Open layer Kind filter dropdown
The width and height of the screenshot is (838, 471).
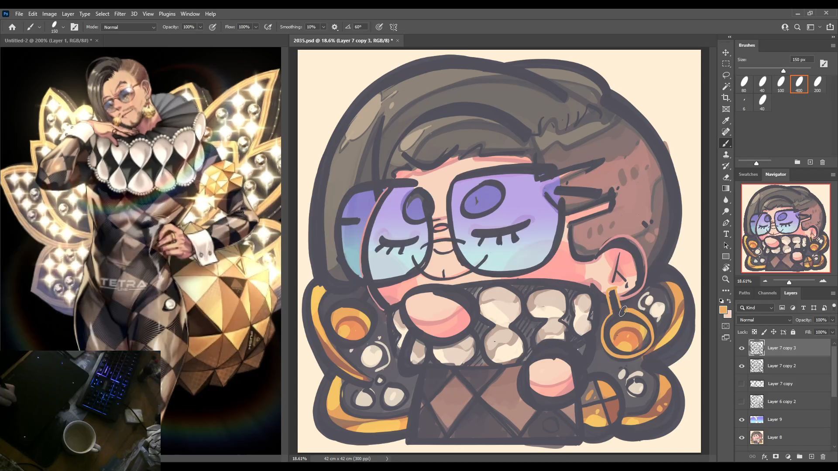756,308
